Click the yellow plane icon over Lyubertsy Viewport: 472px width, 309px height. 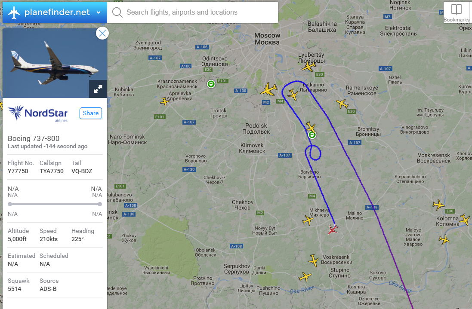[x=309, y=66]
